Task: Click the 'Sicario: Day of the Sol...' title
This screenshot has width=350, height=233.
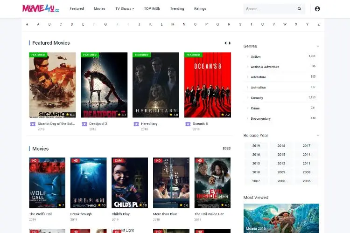Action: (x=56, y=123)
